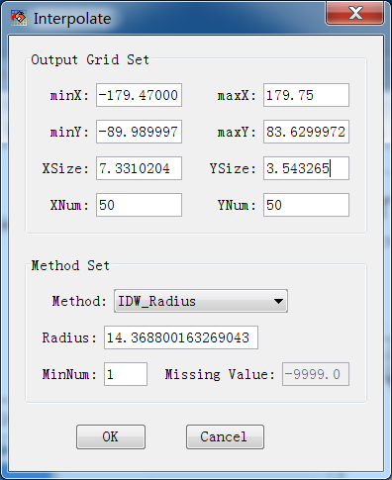Click the 'maxX:' label
This screenshot has height=480, width=392.
(x=237, y=95)
